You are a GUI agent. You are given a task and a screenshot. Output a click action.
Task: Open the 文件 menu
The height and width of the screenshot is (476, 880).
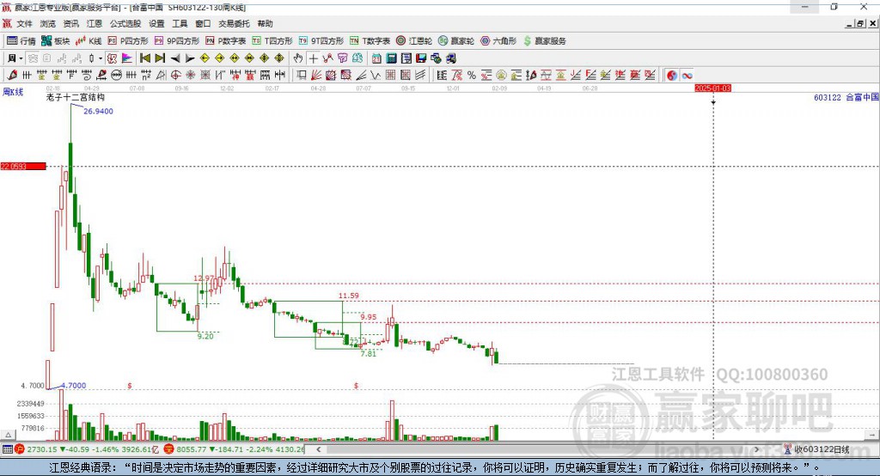(24, 23)
